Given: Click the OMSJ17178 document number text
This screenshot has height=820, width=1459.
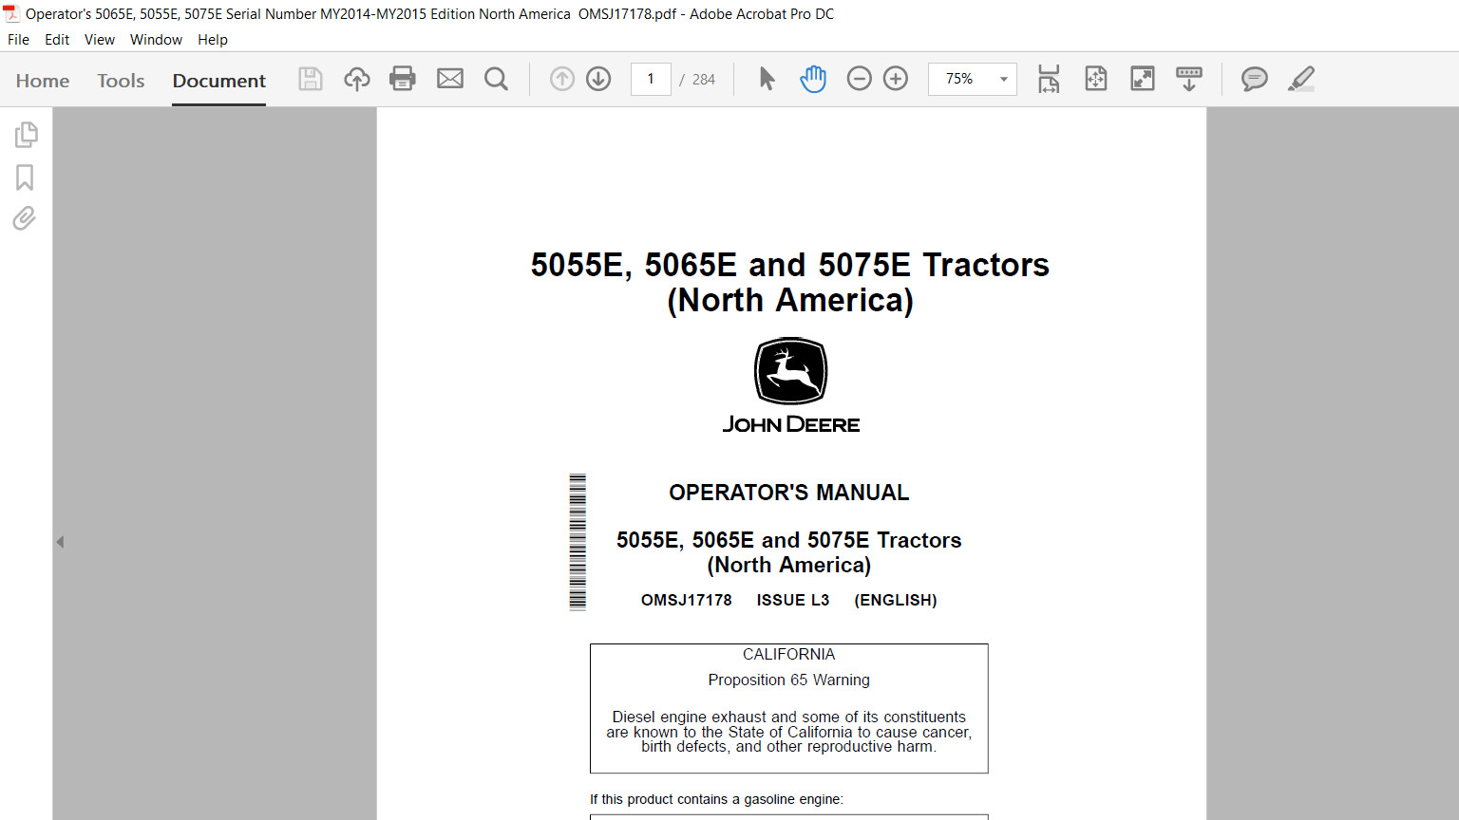Looking at the screenshot, I should (x=687, y=600).
